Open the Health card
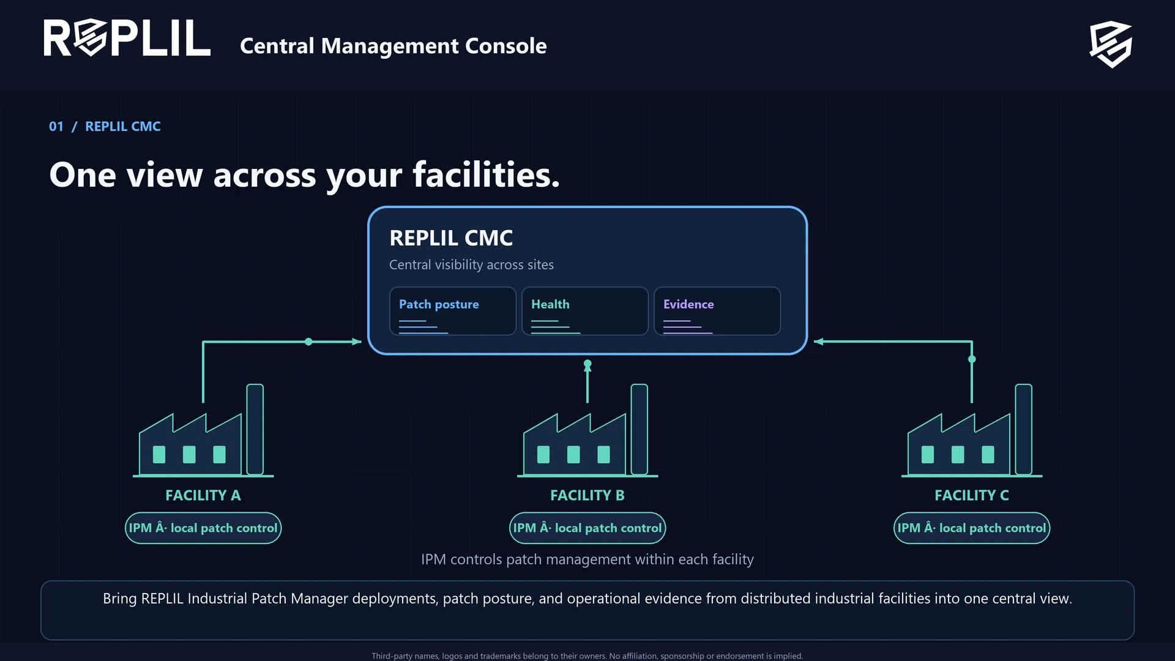The image size is (1175, 661). pos(585,311)
